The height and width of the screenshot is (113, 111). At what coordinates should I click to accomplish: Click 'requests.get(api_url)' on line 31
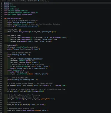pyautogui.click(x=27, y=60)
